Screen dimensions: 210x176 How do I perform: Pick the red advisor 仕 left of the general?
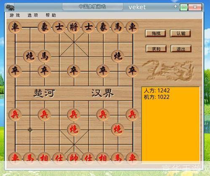pyautogui.click(x=59, y=158)
